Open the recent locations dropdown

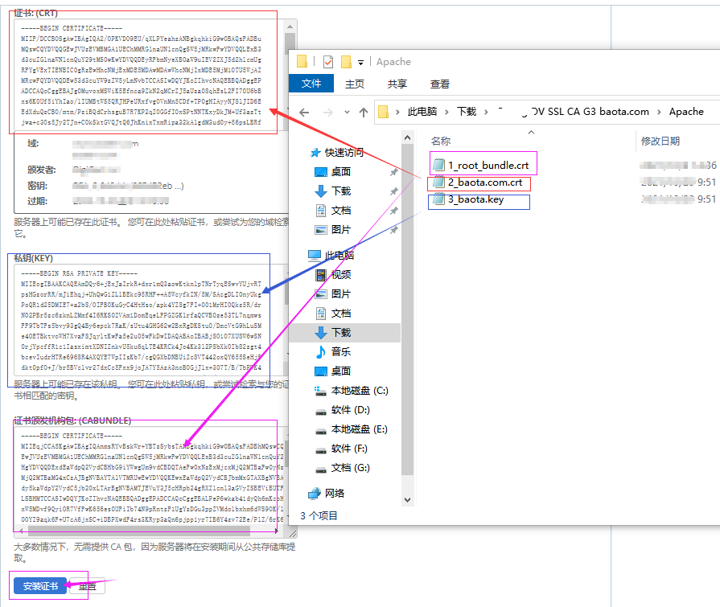click(348, 113)
